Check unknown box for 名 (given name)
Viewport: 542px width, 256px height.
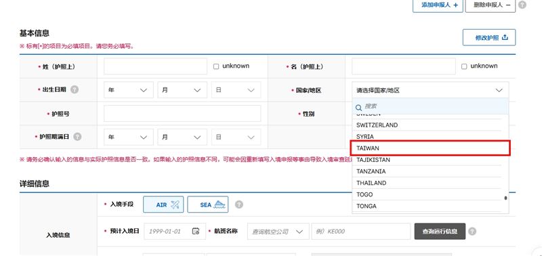click(x=464, y=66)
